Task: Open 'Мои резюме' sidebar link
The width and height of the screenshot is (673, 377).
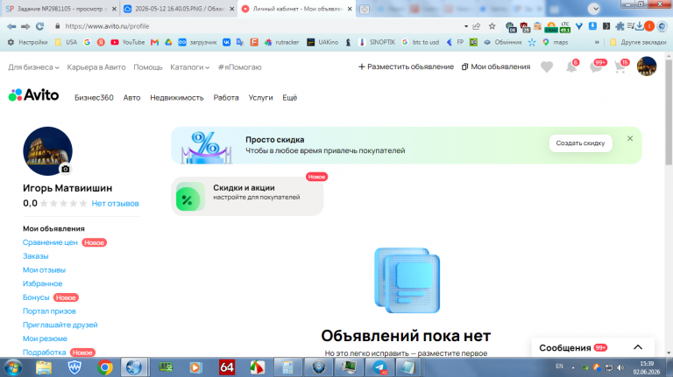Action: [x=45, y=339]
